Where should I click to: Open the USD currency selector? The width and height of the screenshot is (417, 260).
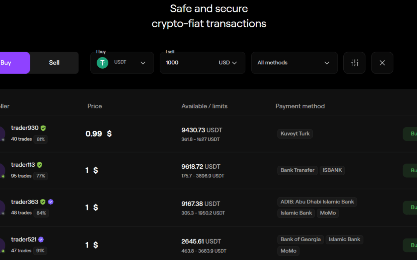(x=228, y=63)
